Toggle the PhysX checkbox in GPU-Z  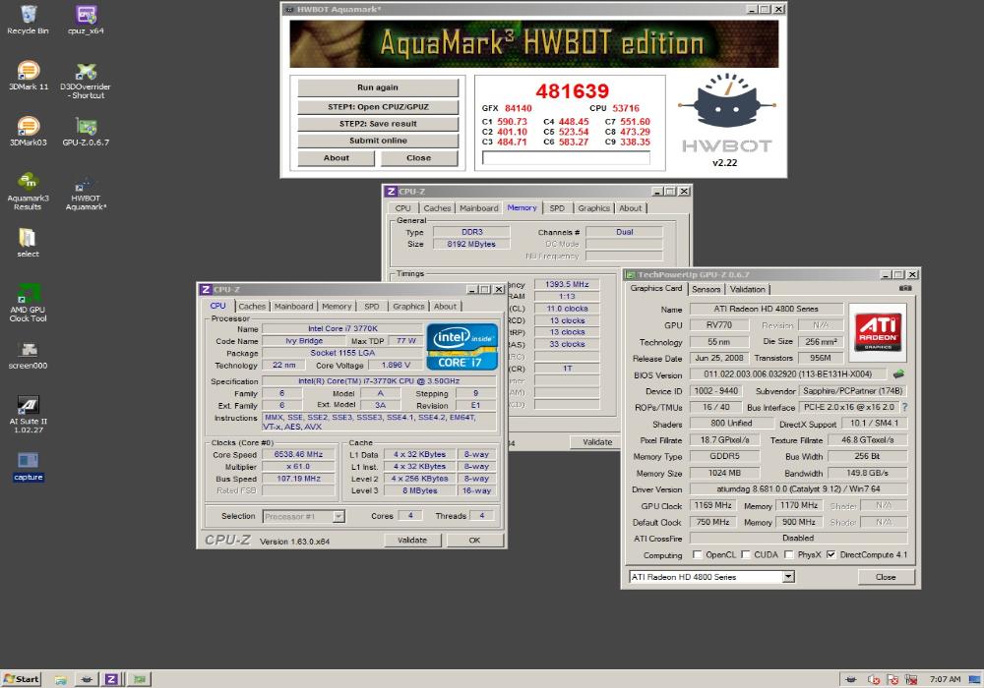pyautogui.click(x=789, y=554)
